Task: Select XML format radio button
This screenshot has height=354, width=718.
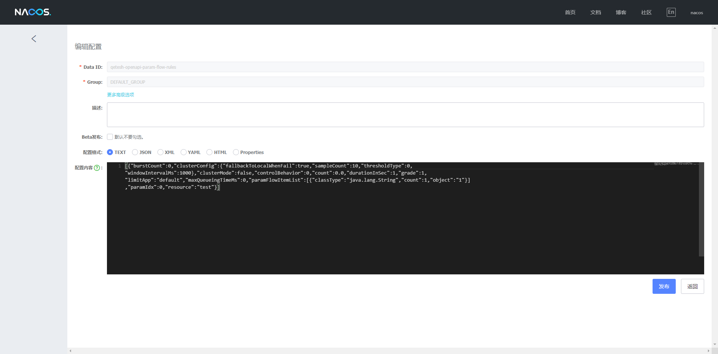Action: pos(160,152)
